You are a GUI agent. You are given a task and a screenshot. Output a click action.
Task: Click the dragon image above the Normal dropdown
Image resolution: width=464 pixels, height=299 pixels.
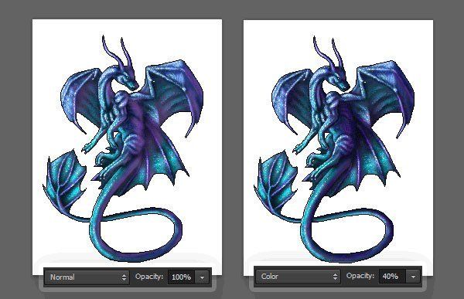pos(123,149)
